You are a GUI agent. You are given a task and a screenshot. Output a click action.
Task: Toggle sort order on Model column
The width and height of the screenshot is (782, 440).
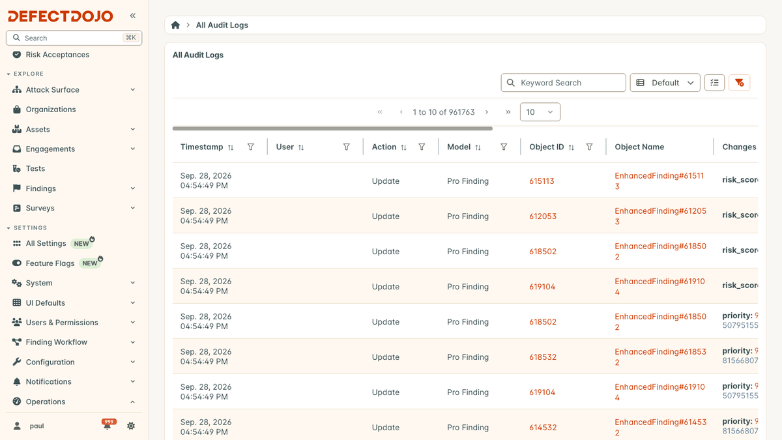point(478,147)
